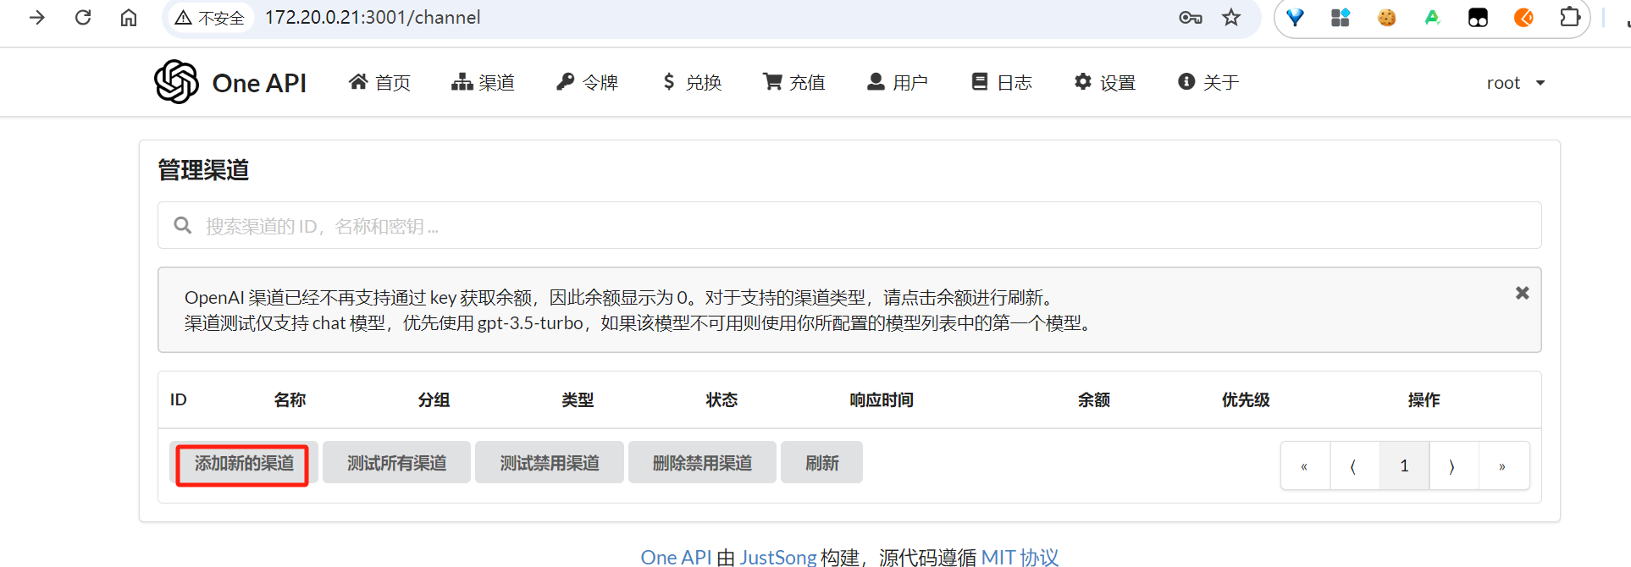Reload the page with the refresh icon
Screen dimensions: 1631x567
83,17
